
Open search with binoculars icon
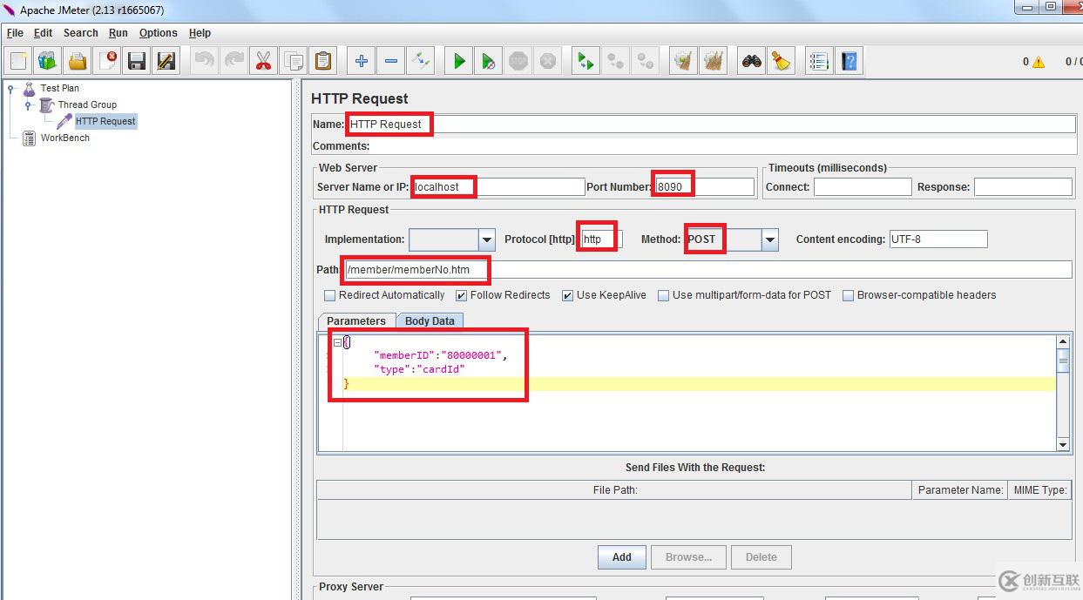pyautogui.click(x=752, y=61)
